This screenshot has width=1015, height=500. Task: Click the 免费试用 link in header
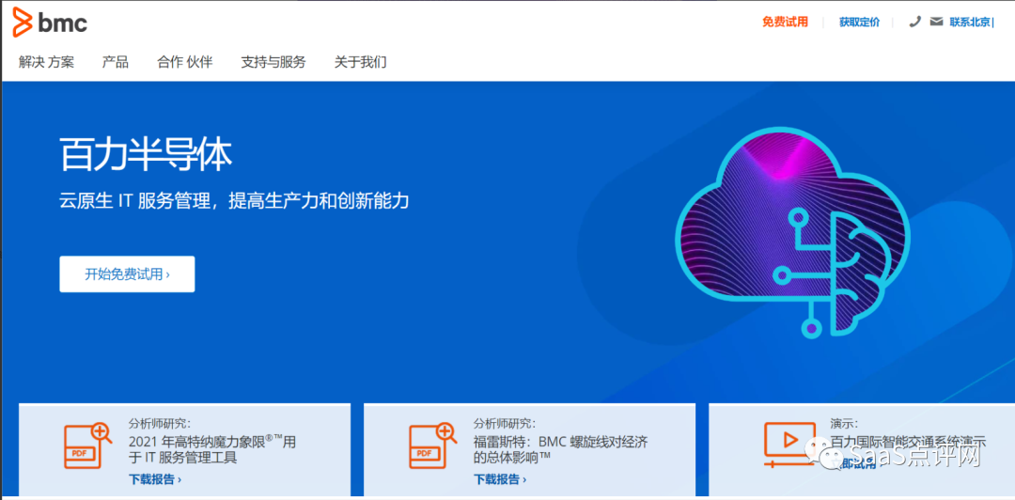click(785, 22)
